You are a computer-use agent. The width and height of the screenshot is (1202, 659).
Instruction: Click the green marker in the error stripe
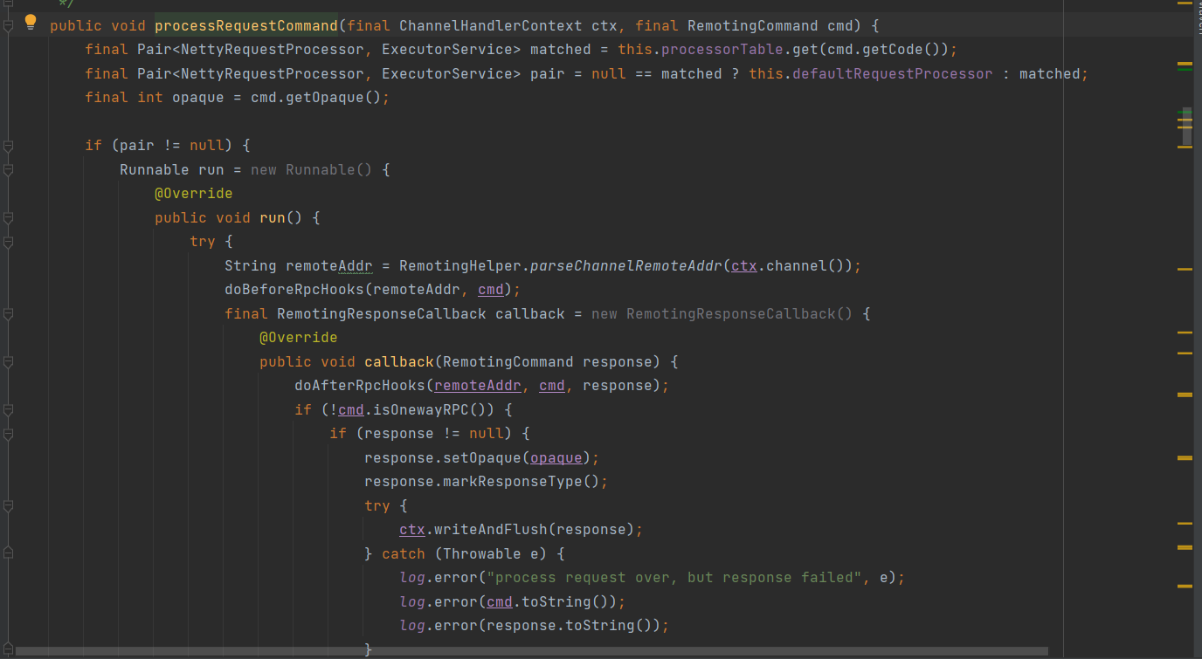(x=1185, y=69)
